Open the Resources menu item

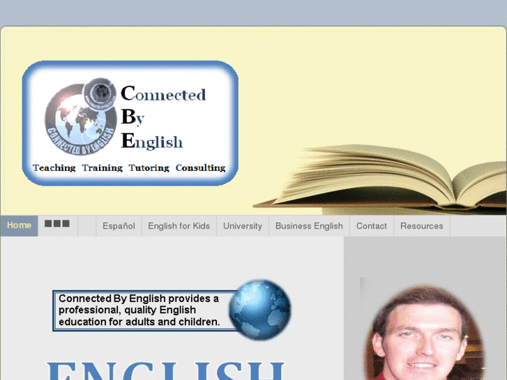422,226
